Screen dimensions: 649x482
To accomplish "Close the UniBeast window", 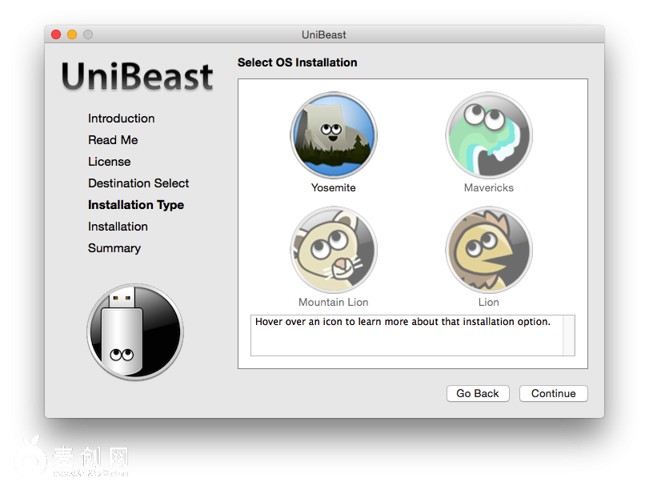I will tap(56, 34).
